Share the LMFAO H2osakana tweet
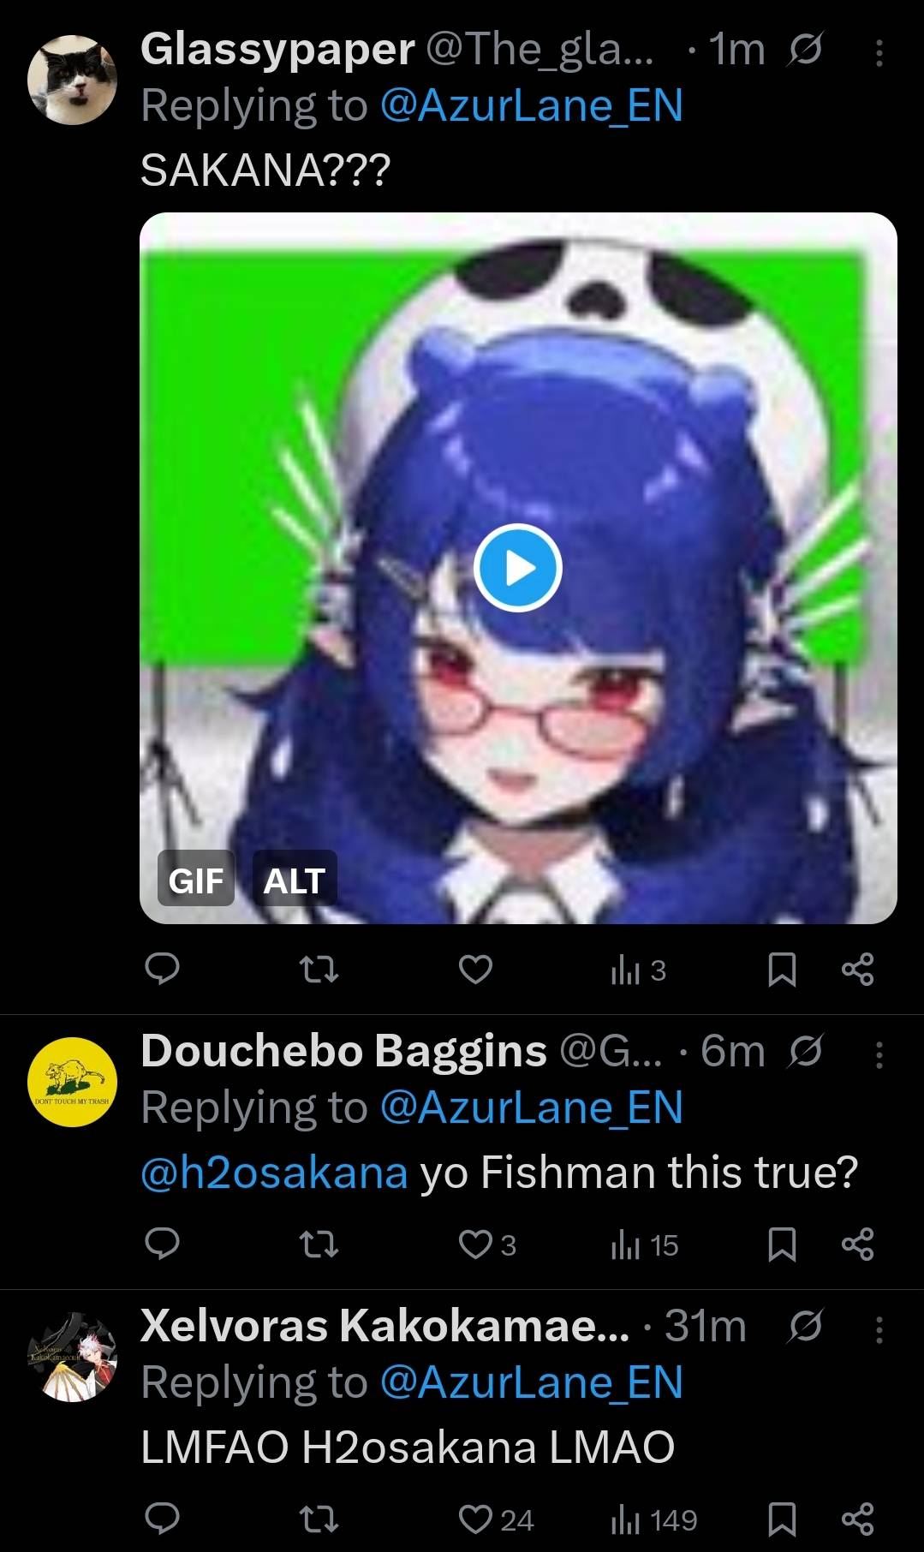The image size is (924, 1552). pos(857,1519)
